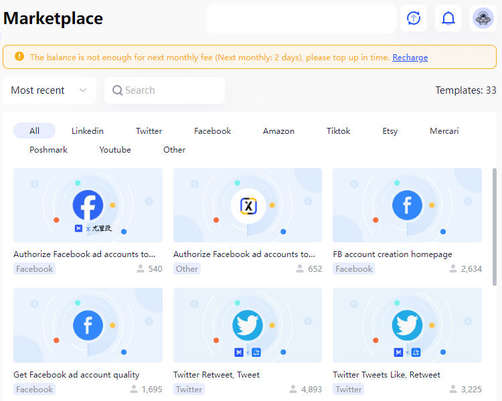Follow the Recharge link
This screenshot has width=502, height=401.
tap(410, 58)
